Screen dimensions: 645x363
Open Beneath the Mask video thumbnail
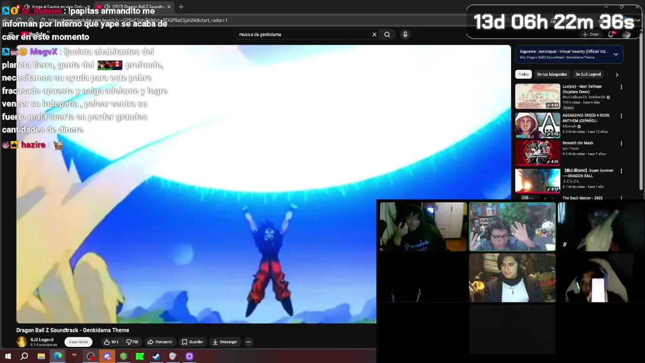click(x=538, y=152)
